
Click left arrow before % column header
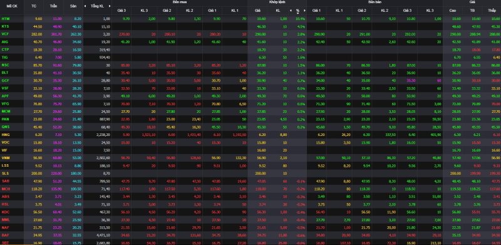click(291, 11)
